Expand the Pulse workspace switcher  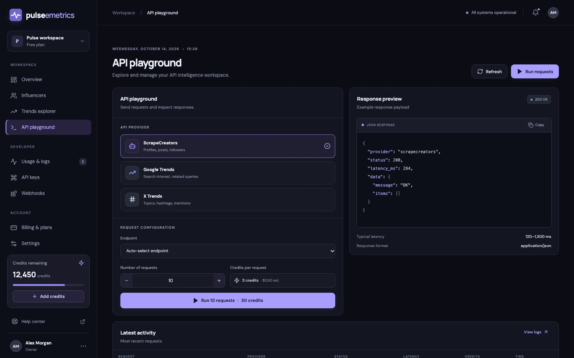coord(48,41)
